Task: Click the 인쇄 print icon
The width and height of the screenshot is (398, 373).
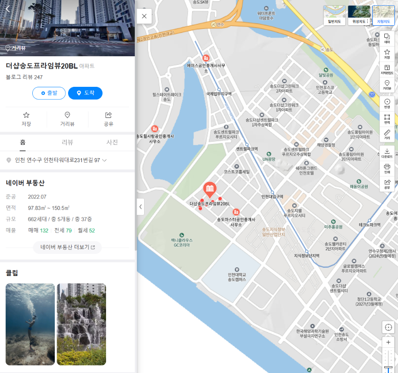Action: pyautogui.click(x=387, y=169)
